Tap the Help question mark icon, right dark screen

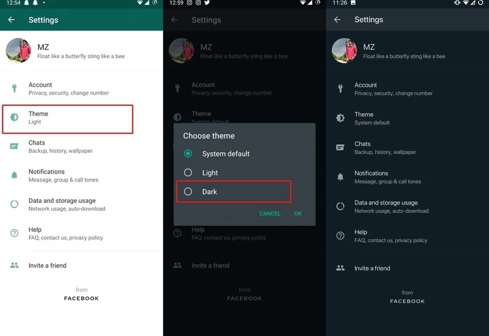(x=340, y=236)
